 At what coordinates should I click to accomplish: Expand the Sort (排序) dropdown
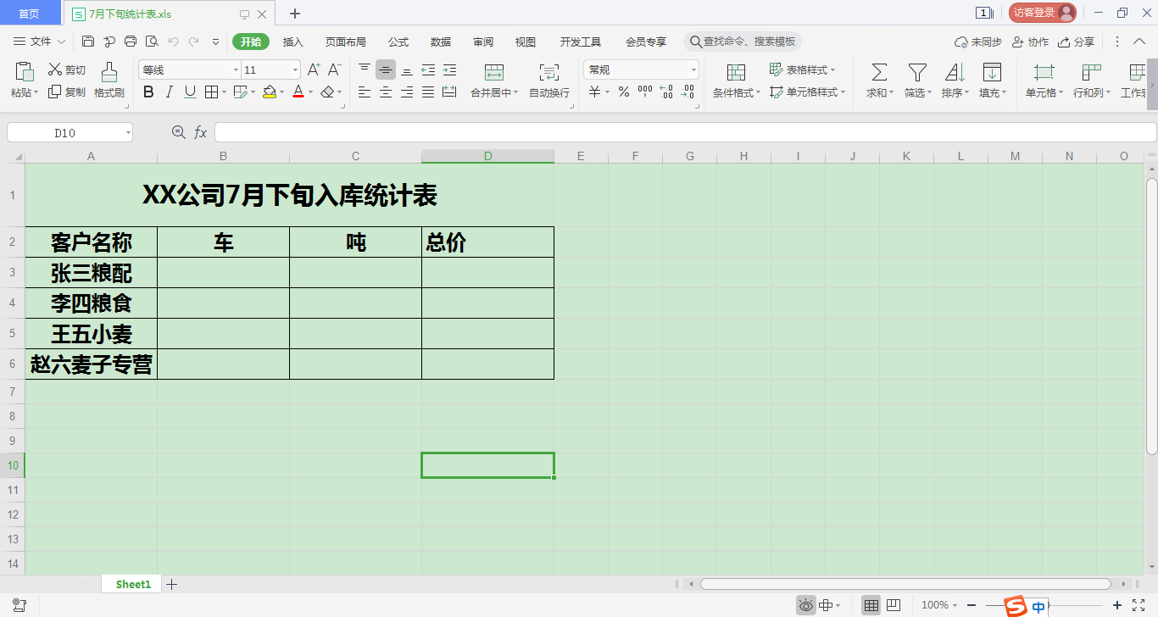click(966, 93)
